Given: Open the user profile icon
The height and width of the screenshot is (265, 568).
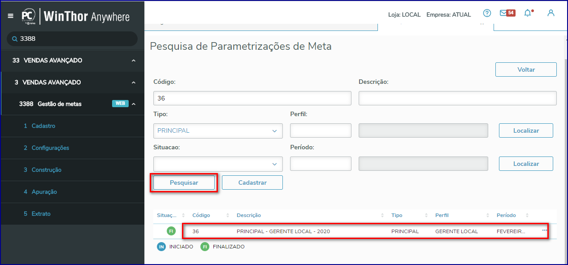Looking at the screenshot, I should click(x=551, y=13).
